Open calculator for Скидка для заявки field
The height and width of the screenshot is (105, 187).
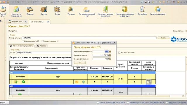coord(110,59)
